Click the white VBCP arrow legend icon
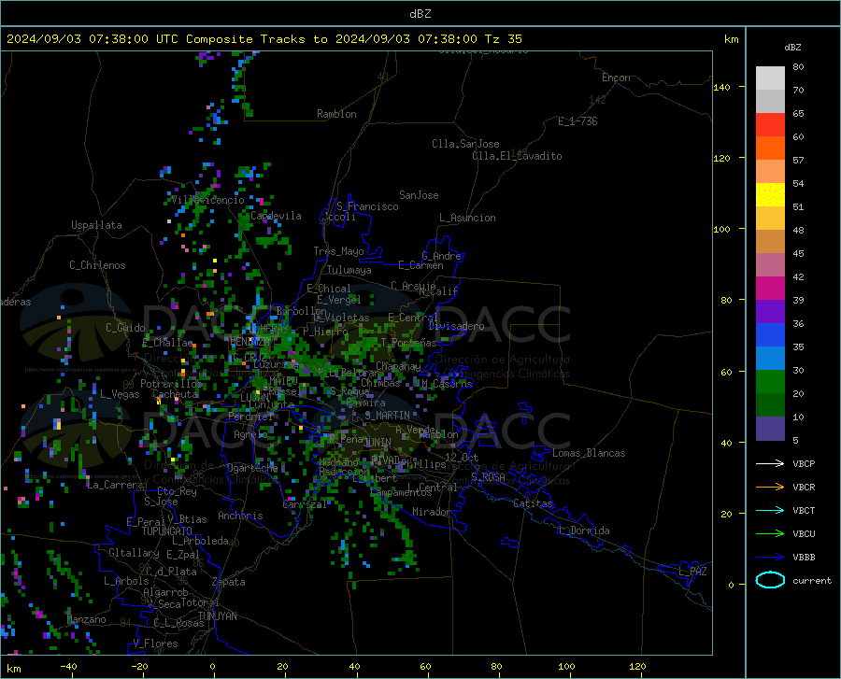The image size is (841, 679). click(x=770, y=463)
